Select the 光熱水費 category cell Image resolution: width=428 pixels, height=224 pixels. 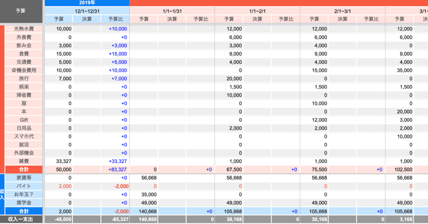coord(24,29)
